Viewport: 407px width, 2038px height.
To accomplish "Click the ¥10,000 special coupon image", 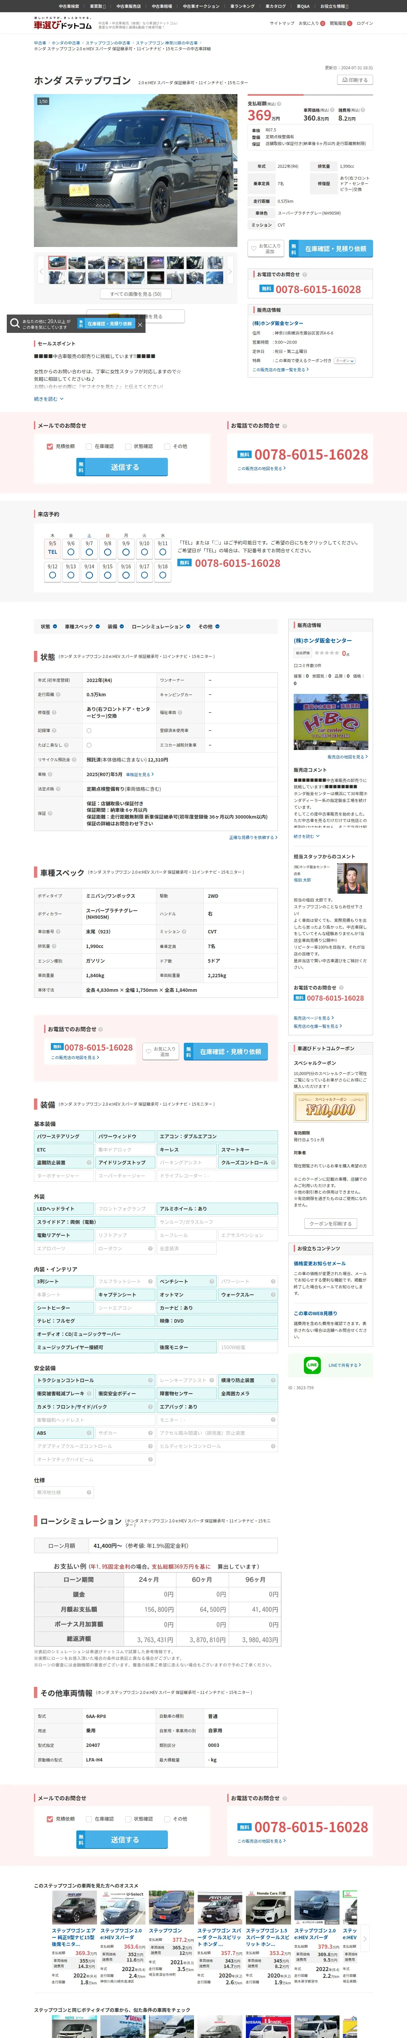I will (x=331, y=1108).
